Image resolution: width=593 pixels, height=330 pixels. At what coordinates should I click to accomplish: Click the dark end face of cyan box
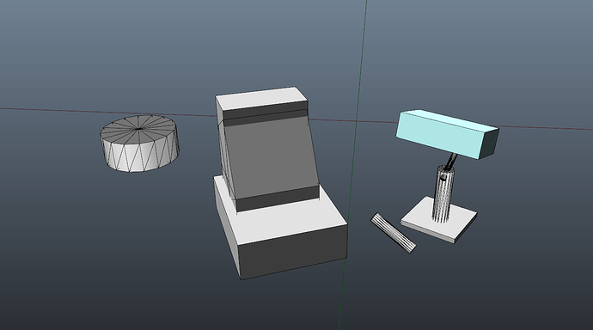(489, 144)
